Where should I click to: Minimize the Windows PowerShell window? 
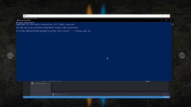(x=162, y=20)
